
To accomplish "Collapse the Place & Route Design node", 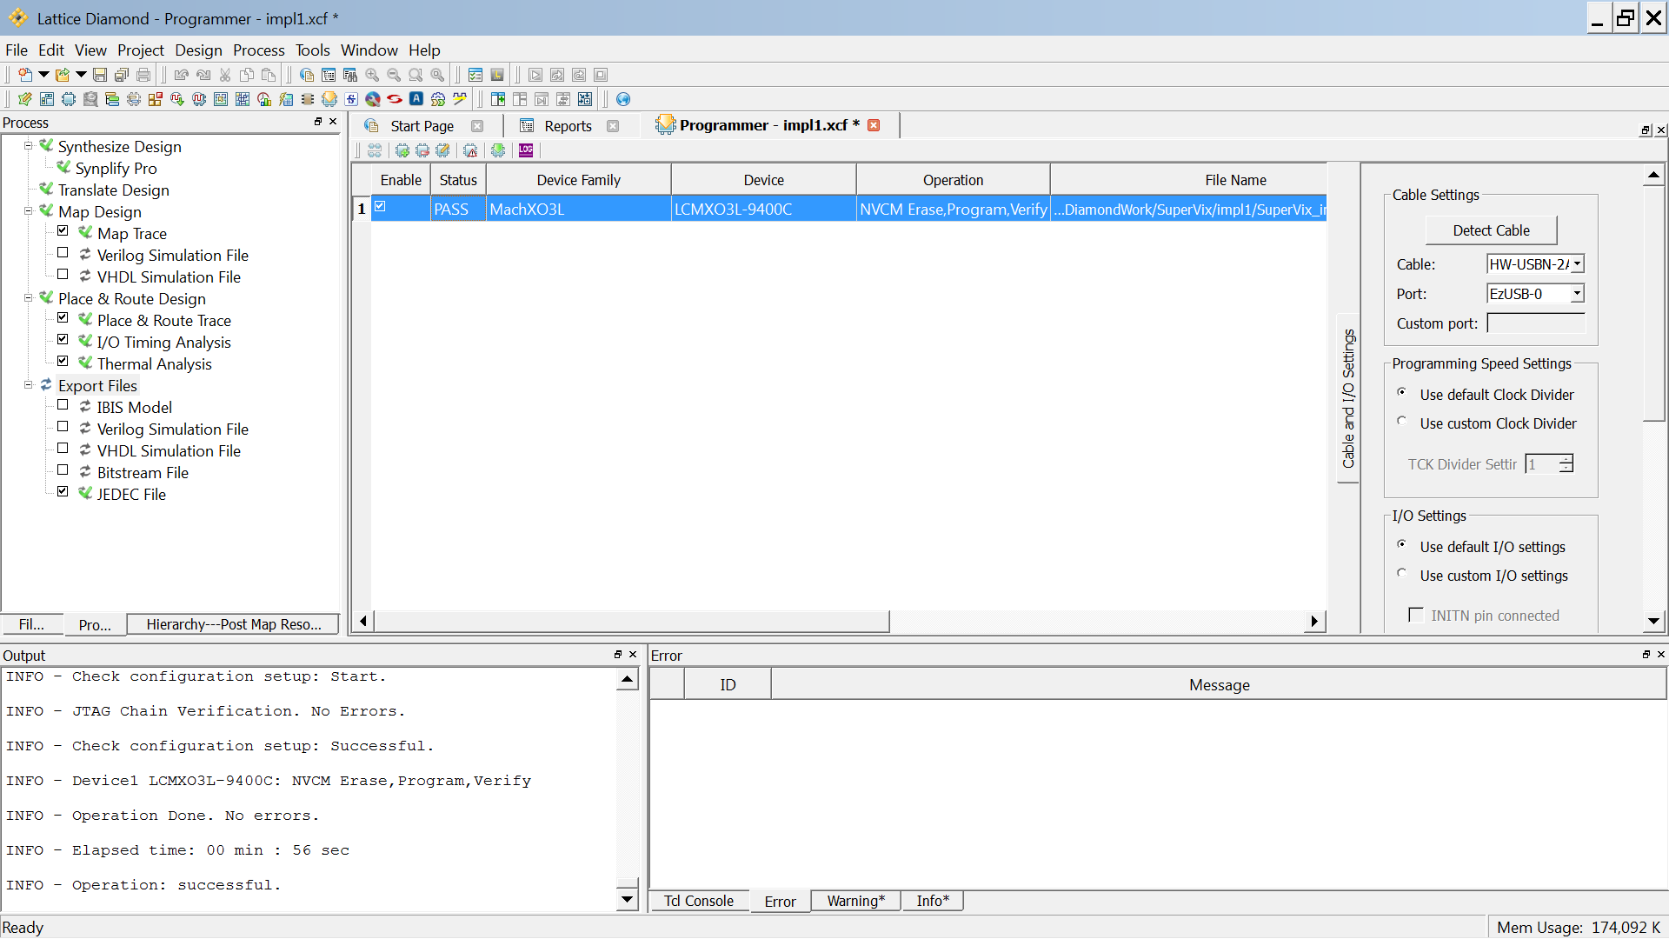I will pos(28,298).
